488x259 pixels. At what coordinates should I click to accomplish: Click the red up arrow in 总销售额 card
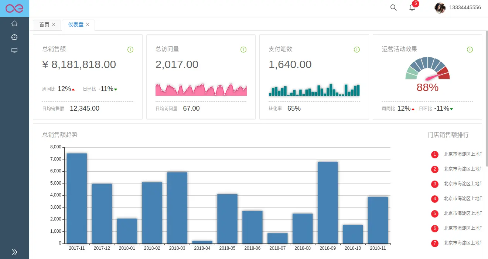(x=73, y=90)
